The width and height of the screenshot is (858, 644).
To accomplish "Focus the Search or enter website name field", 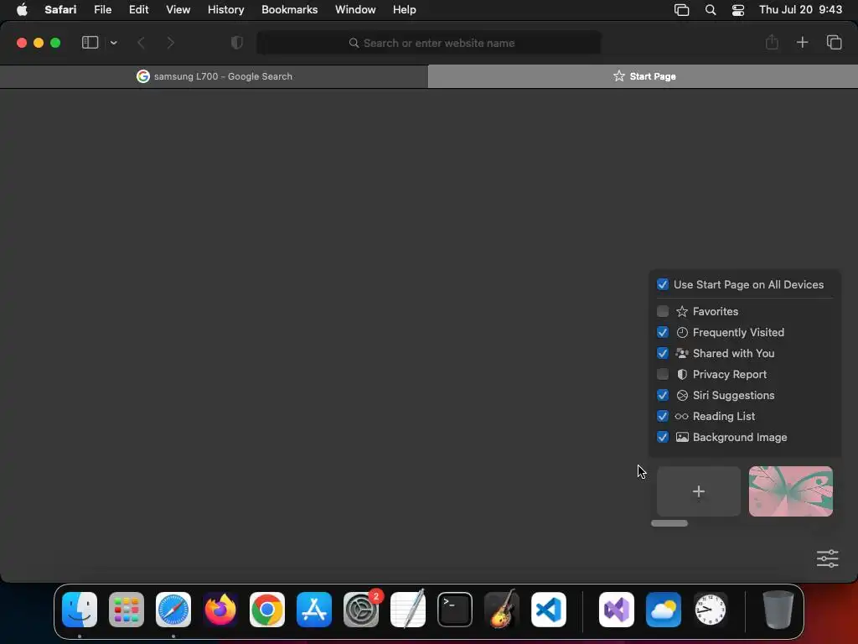I will [429, 43].
